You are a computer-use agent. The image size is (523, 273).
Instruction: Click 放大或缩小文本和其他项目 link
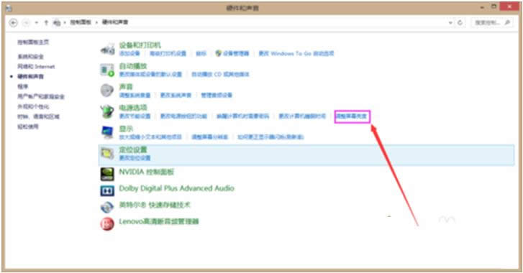150,136
